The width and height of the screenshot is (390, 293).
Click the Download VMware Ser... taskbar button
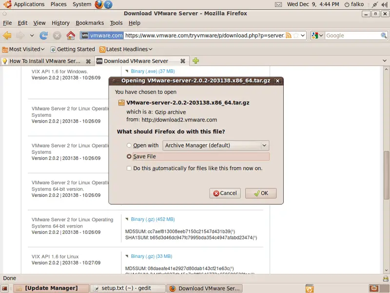204,289
